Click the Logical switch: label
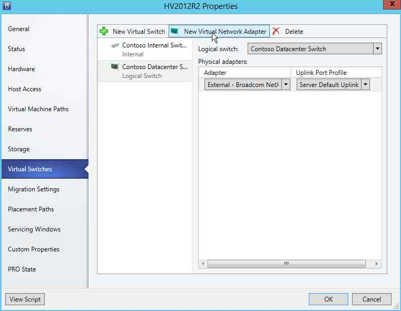This screenshot has height=311, width=401. pyautogui.click(x=218, y=49)
